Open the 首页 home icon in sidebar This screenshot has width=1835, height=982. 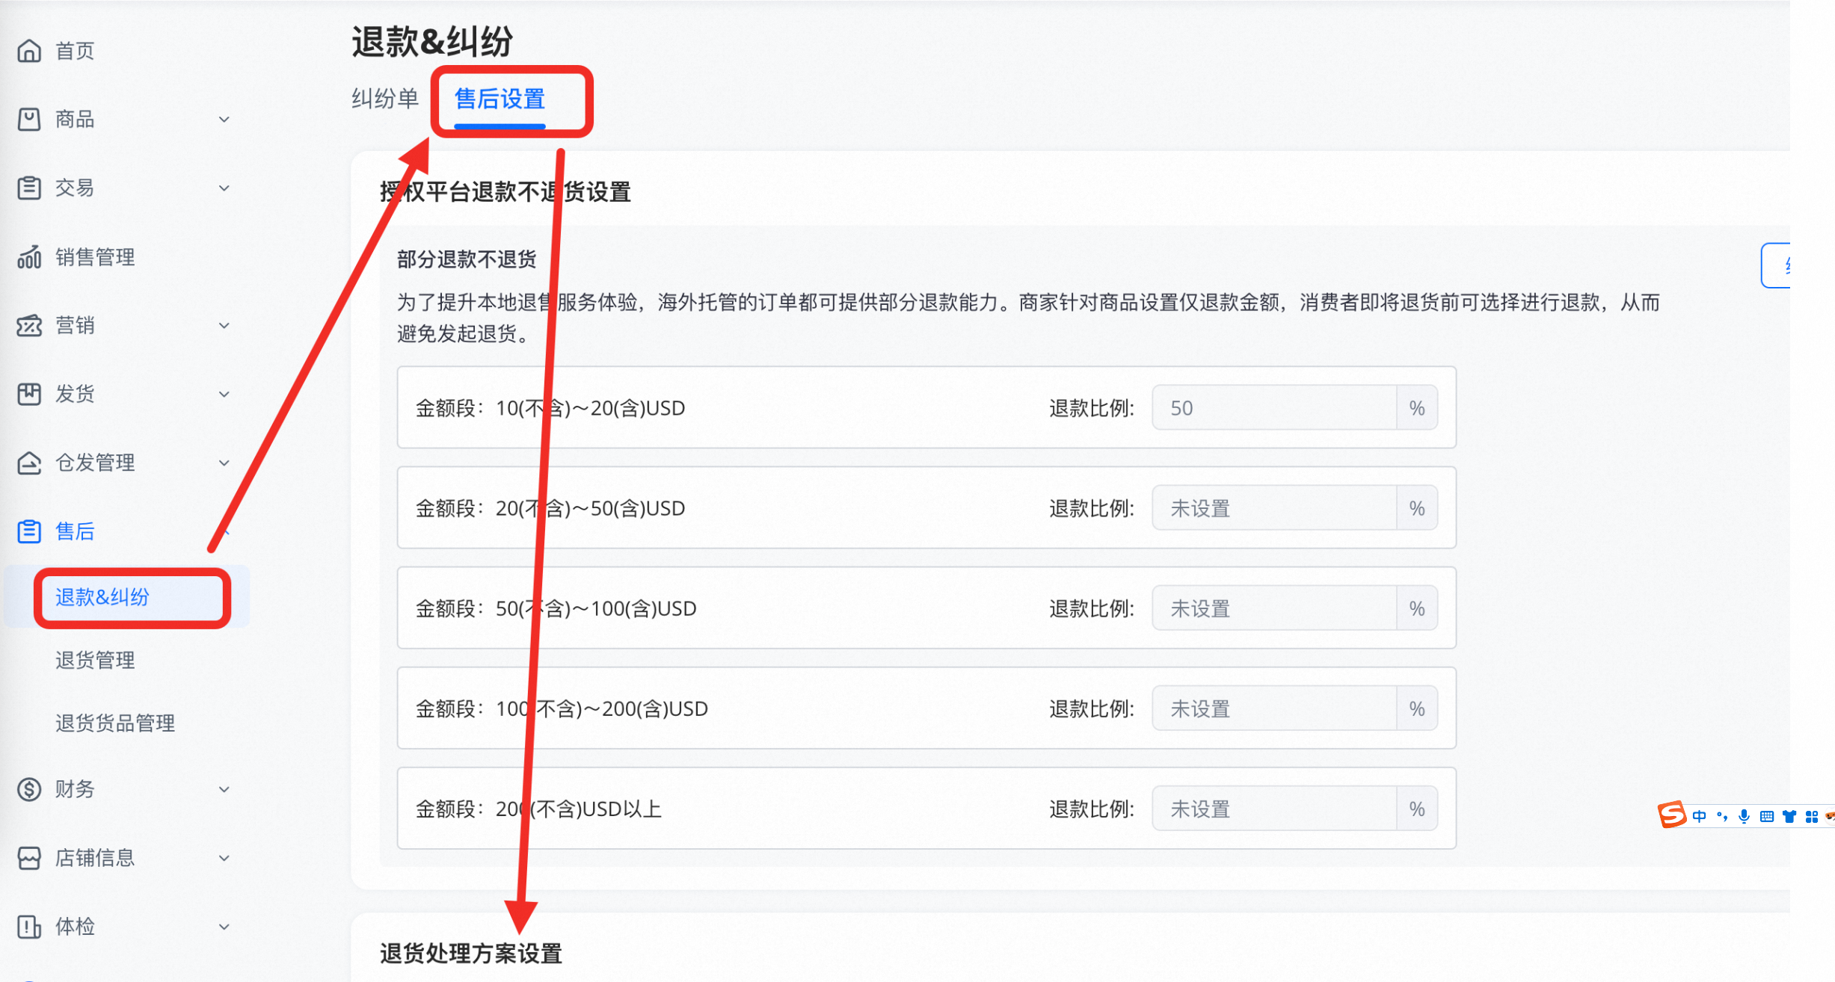coord(28,50)
